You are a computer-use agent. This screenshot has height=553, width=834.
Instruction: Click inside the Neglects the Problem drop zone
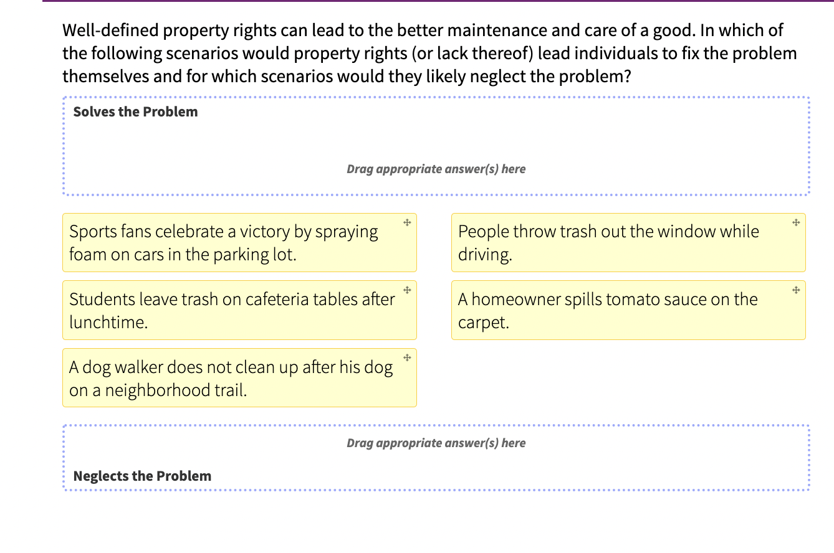click(x=436, y=458)
